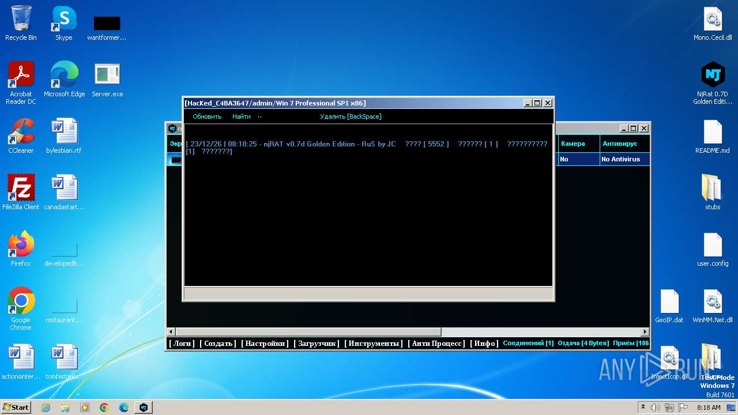Viewport: 738px width, 415px height.
Task: Launch Google Chrome desktop shortcut
Action: [21, 309]
